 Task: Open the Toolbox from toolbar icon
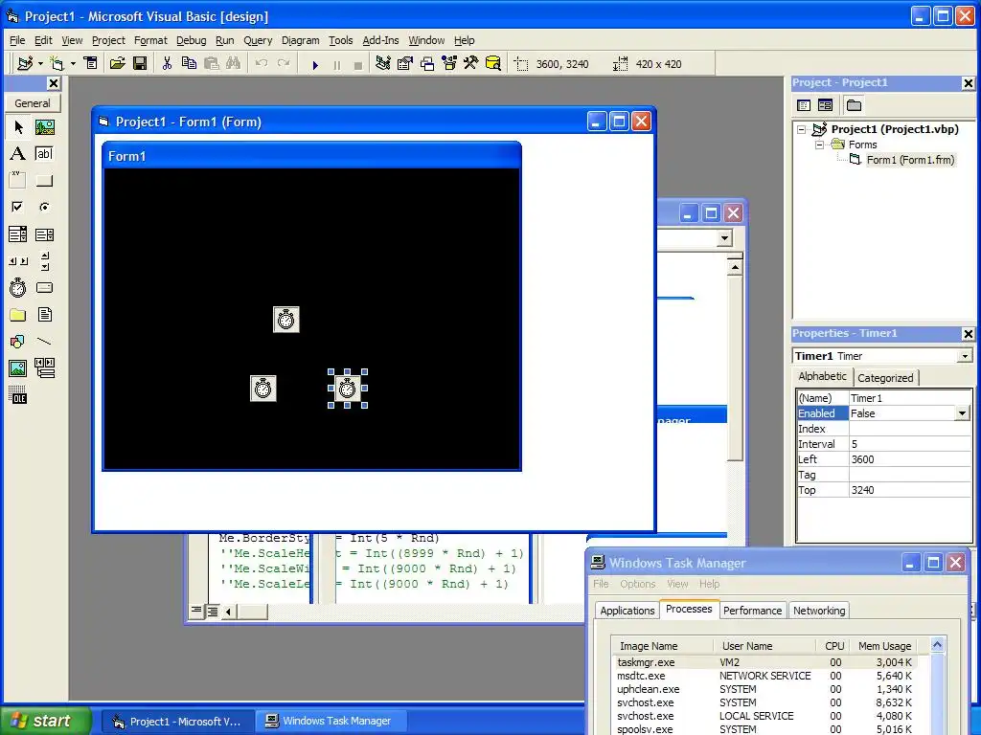[x=471, y=64]
